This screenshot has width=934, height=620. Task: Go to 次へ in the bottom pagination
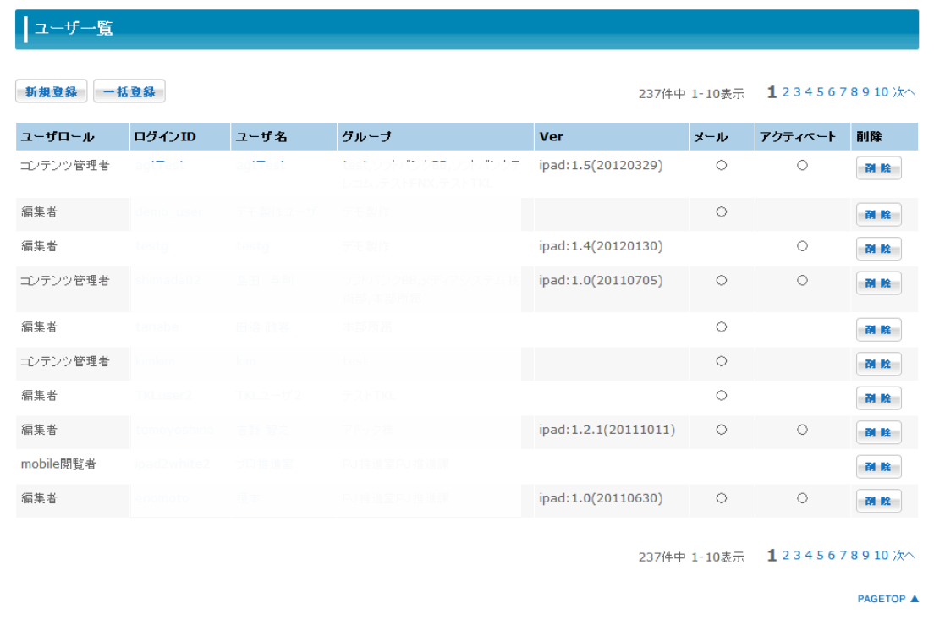pyautogui.click(x=904, y=556)
